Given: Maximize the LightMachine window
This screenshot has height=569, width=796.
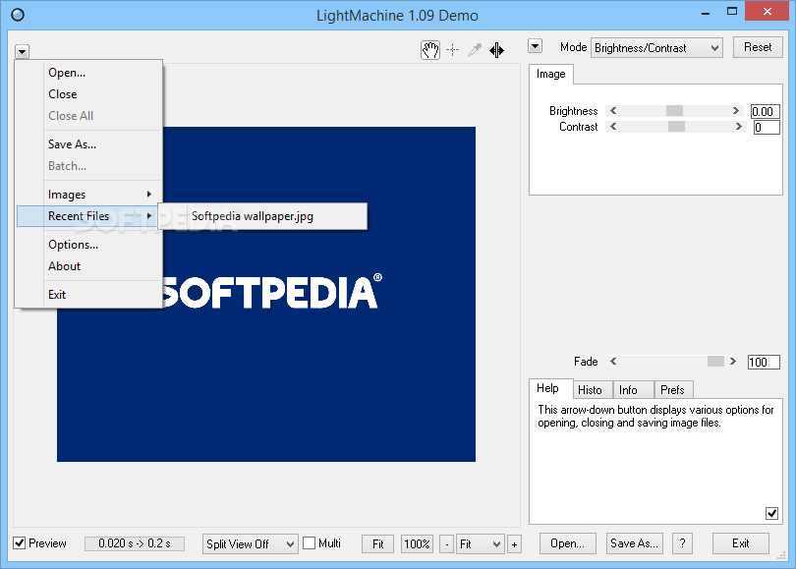Looking at the screenshot, I should 731,12.
